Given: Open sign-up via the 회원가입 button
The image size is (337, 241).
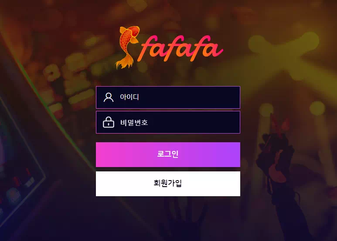Looking at the screenshot, I should 168,184.
